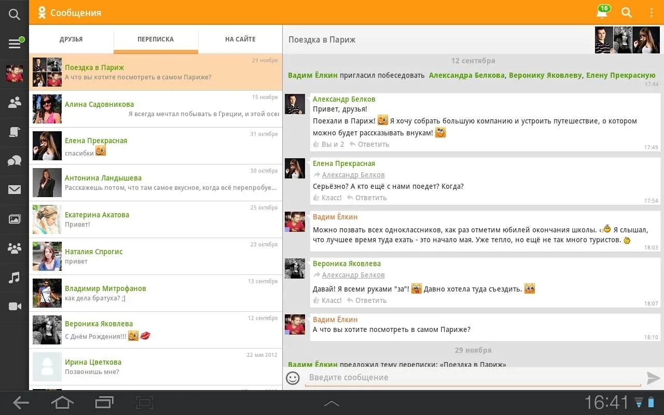This screenshot has width=664, height=415.
Task: Open chat with Ирина Цветкова
Action: [156, 367]
